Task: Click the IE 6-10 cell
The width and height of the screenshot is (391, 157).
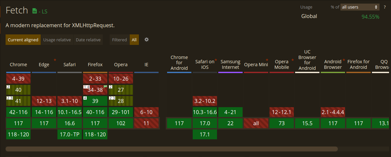Action: [146, 112]
